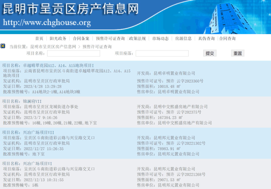The width and height of the screenshot is (271, 189).
Task: Open the 阳光政务 menu item
Action: (58, 39)
